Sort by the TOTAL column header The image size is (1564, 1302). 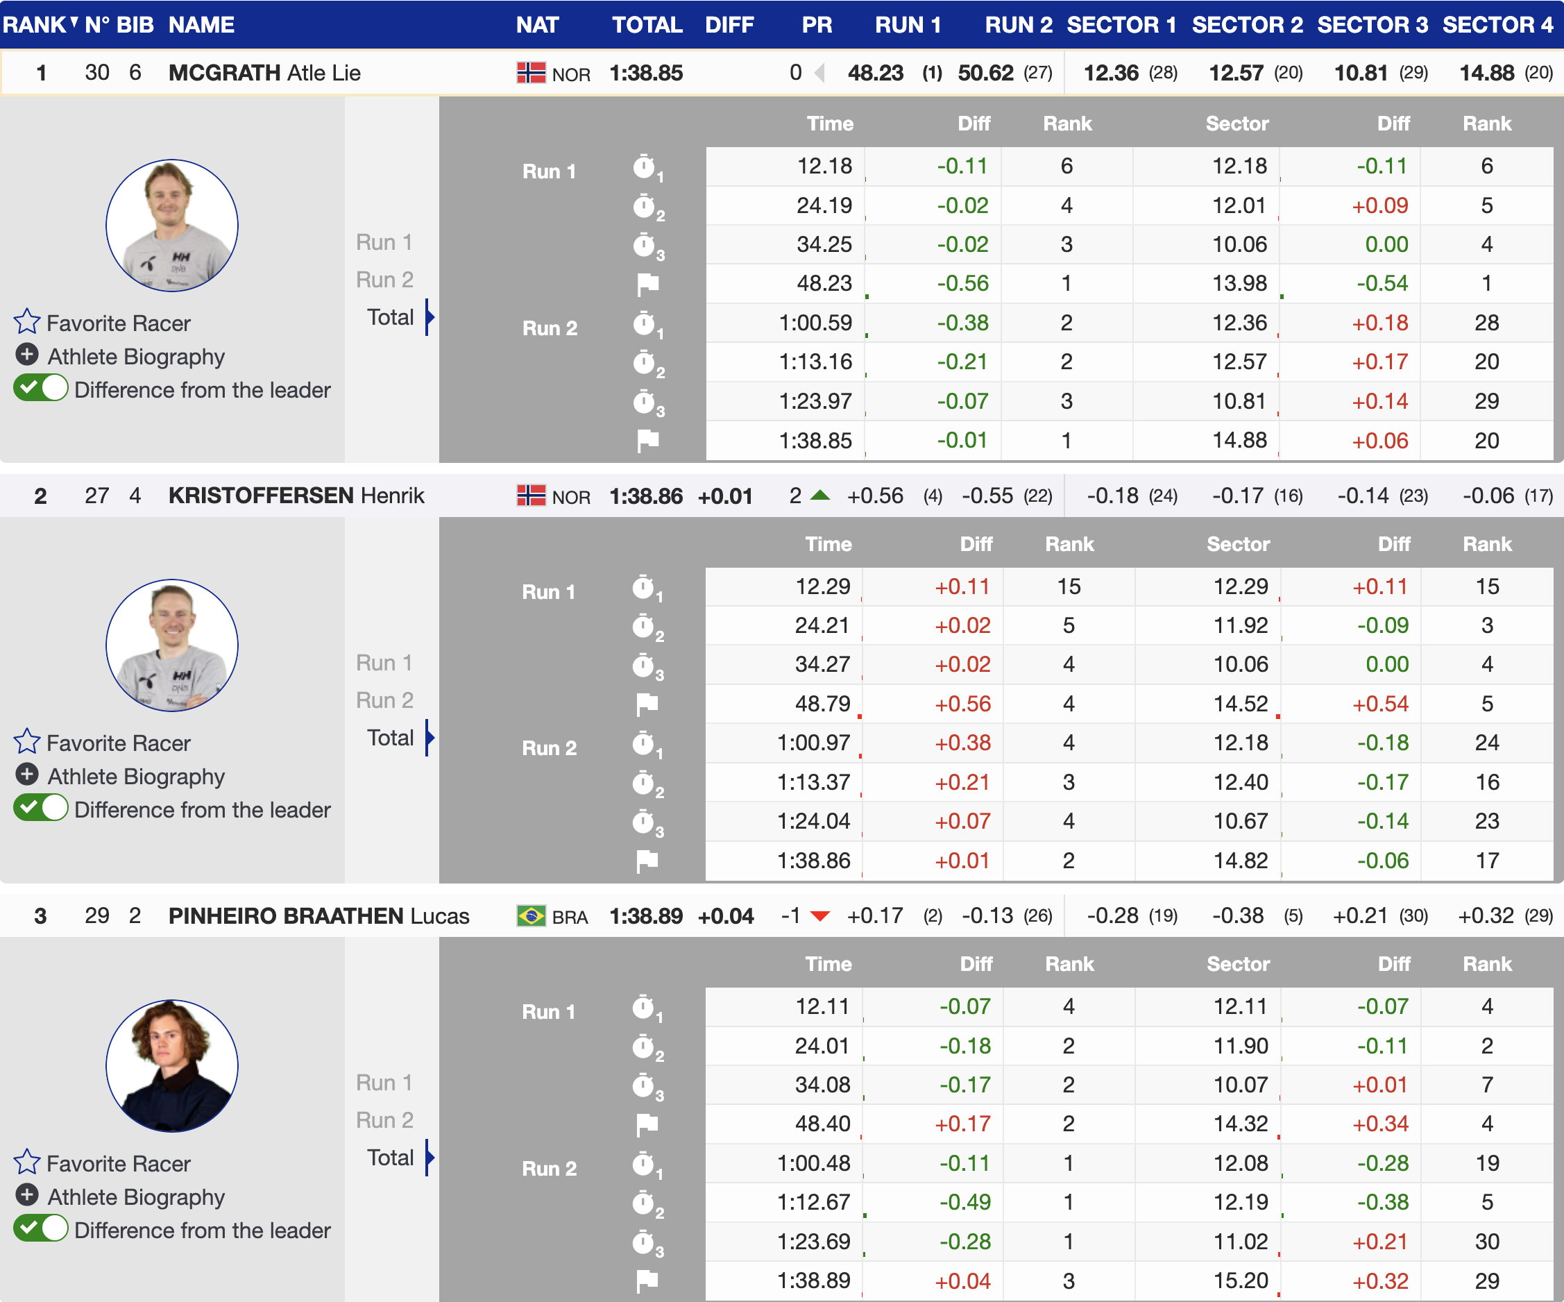(647, 24)
